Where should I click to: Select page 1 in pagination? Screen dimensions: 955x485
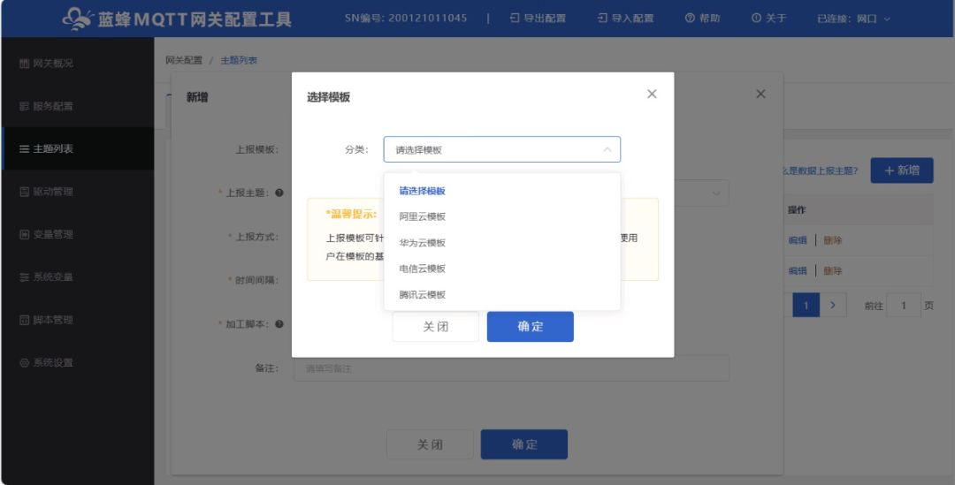coord(806,305)
